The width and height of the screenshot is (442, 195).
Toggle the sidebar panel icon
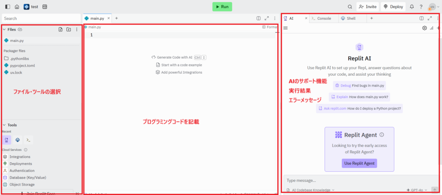pos(8,7)
